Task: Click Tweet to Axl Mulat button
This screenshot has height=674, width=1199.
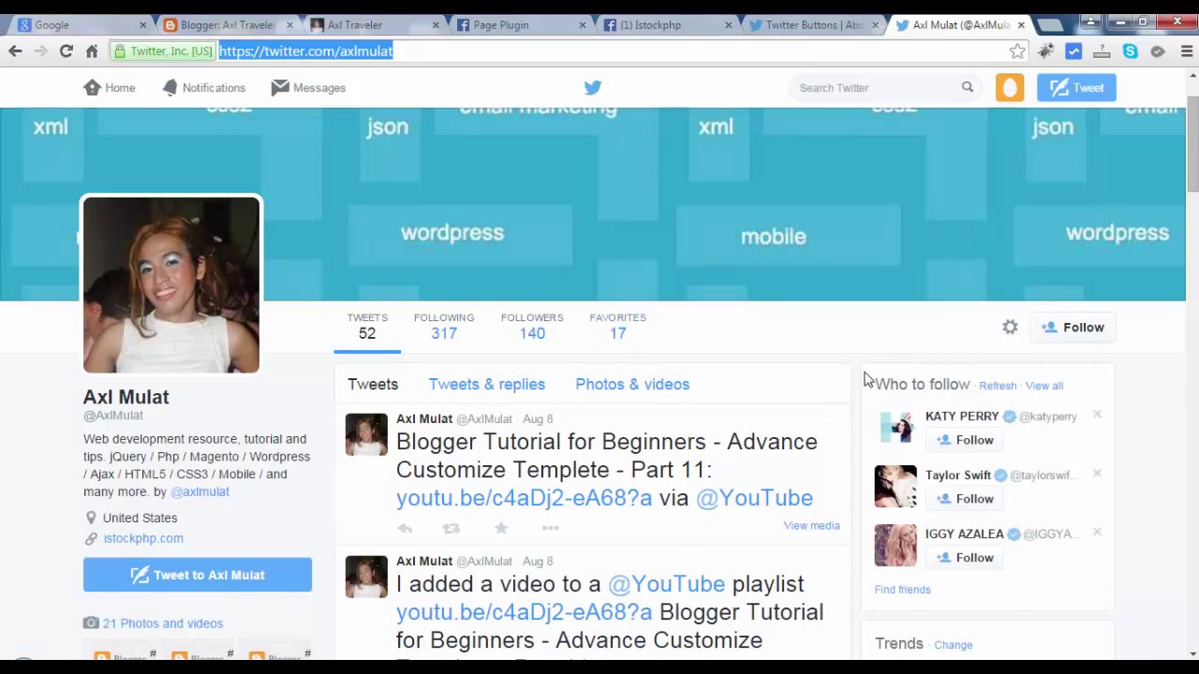Action: point(198,575)
